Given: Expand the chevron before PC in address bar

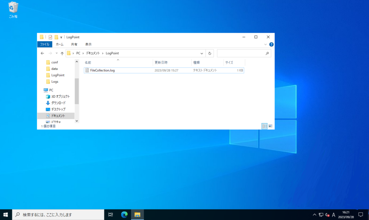Looking at the screenshot, I should (x=73, y=53).
